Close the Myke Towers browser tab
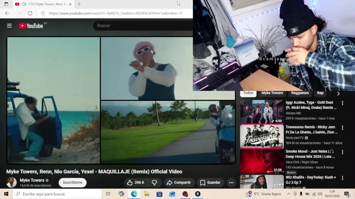The height and width of the screenshot is (199, 355). 70,4
